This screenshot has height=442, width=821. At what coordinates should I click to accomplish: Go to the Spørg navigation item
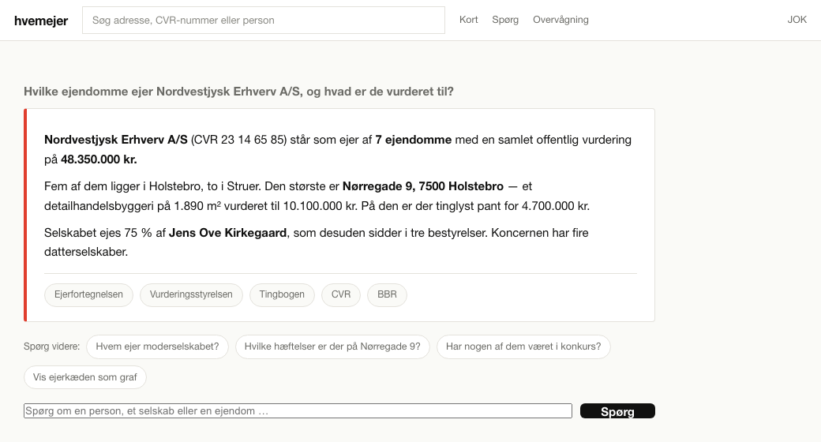505,20
